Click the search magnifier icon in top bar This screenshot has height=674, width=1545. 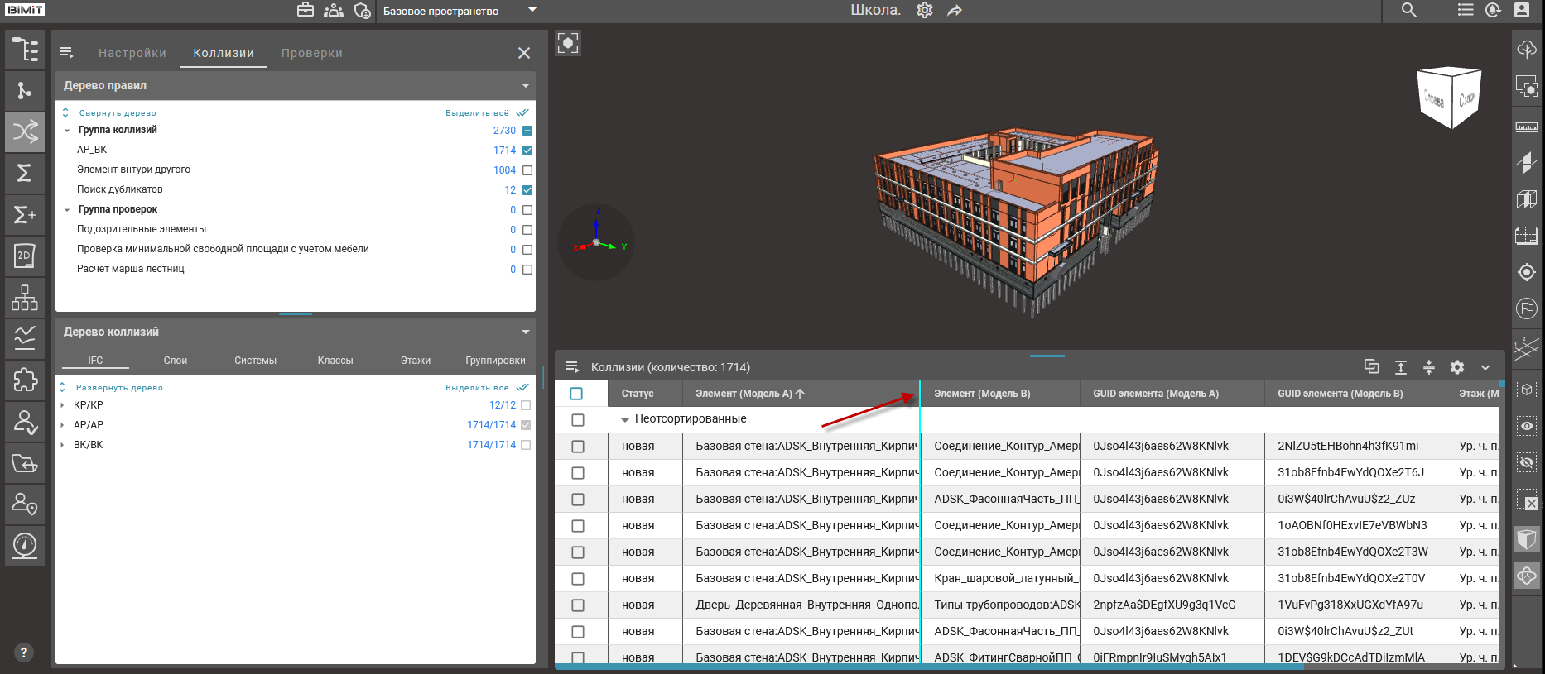tap(1408, 11)
